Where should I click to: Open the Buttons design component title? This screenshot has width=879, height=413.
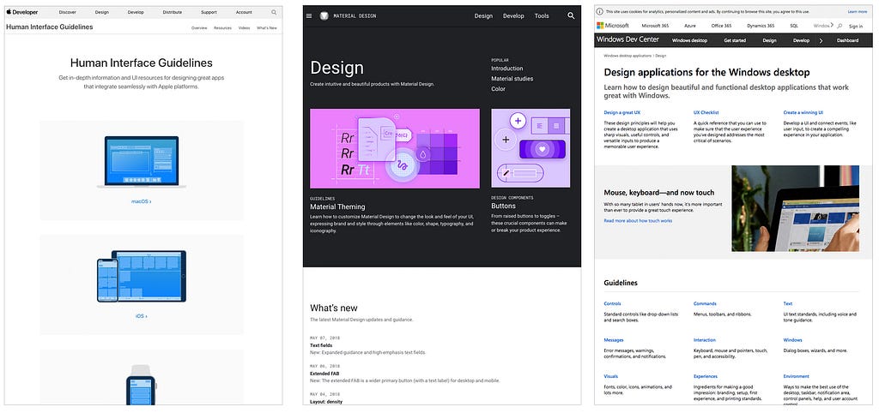503,206
